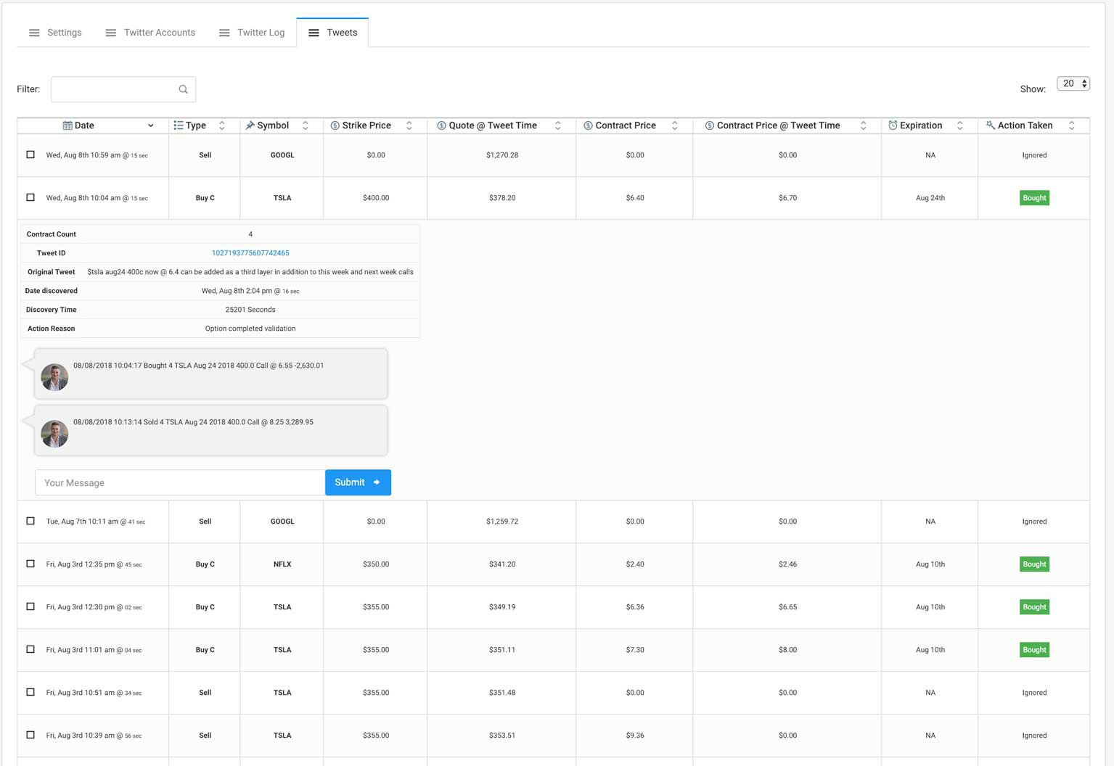Click the dollar icon beside Strike Price
Viewport: 1114px width, 766px height.
coord(335,125)
